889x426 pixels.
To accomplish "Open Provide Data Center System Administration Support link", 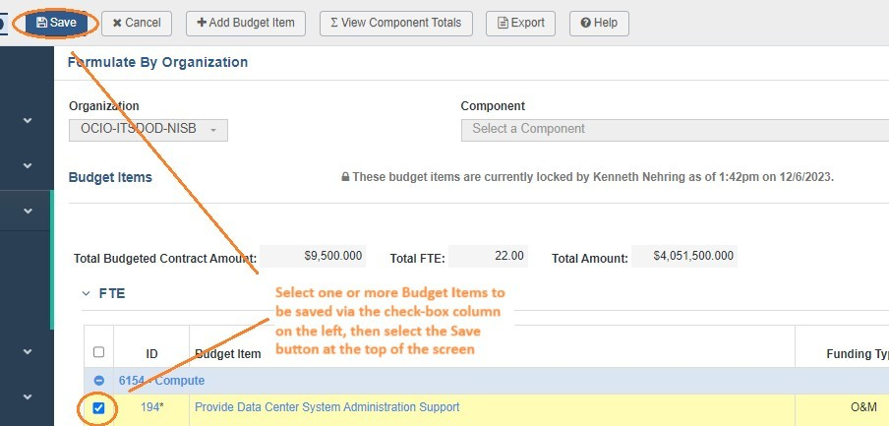I will (x=327, y=407).
